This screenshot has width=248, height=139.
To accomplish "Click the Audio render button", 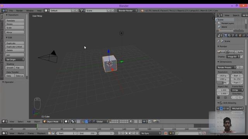I will click(239, 52).
